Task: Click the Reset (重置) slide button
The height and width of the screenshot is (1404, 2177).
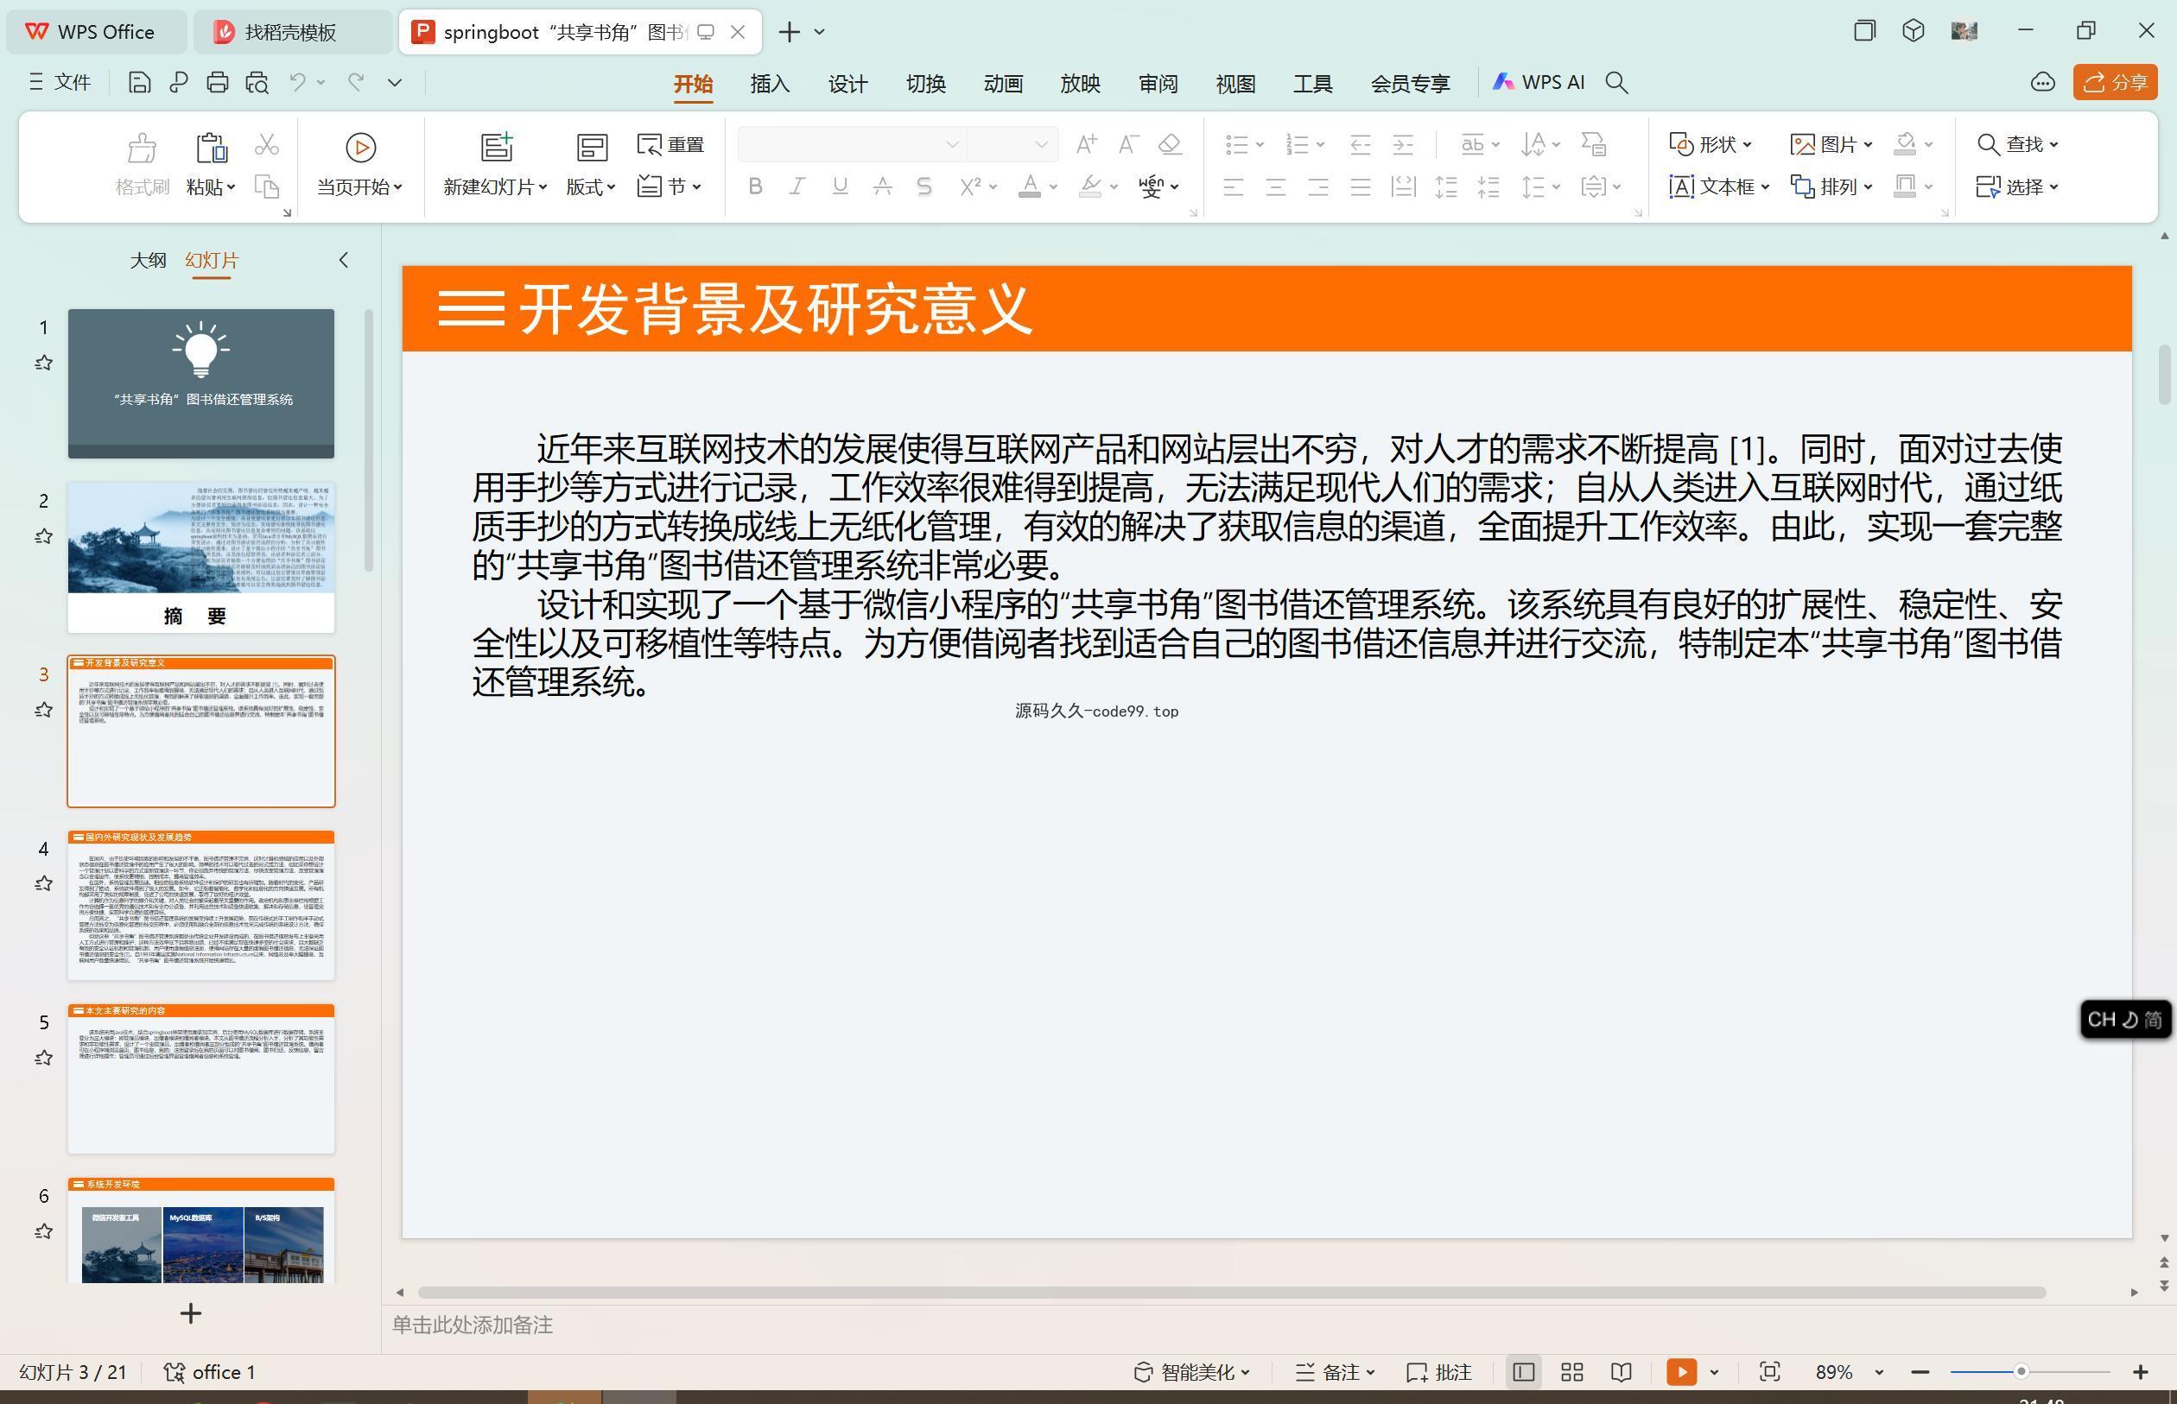Action: pos(671,145)
